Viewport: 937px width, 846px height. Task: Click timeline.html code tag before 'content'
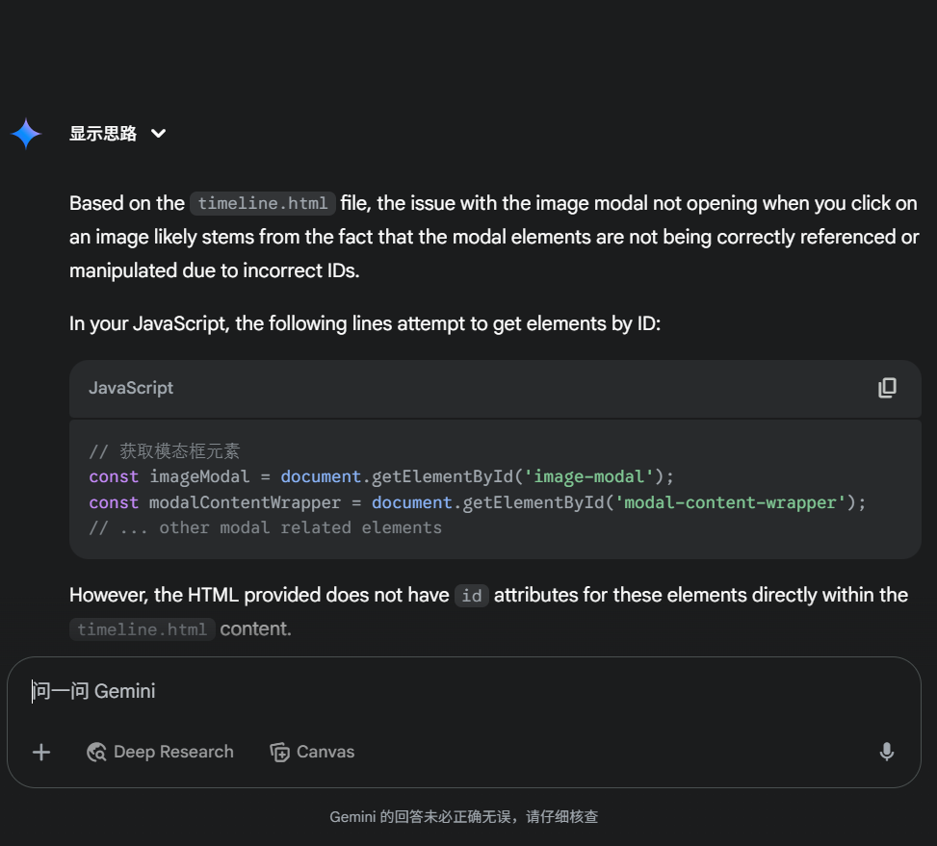click(143, 629)
